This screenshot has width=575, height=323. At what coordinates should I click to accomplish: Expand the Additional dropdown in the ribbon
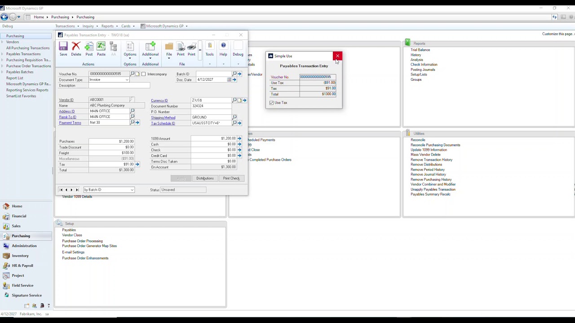click(150, 59)
